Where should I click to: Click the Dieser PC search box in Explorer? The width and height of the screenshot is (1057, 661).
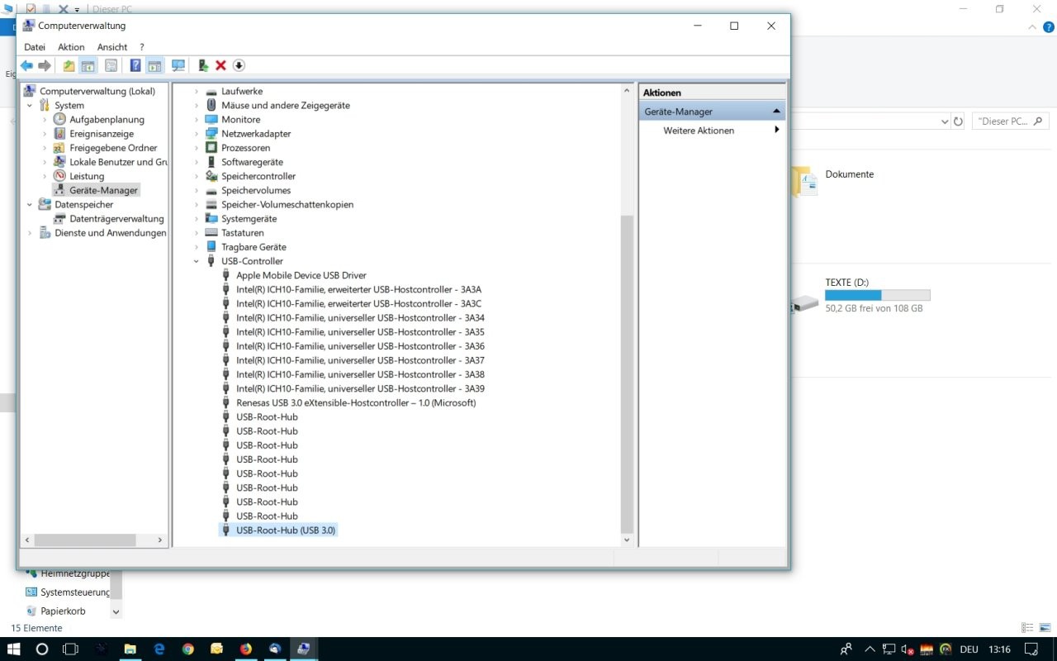click(1010, 121)
